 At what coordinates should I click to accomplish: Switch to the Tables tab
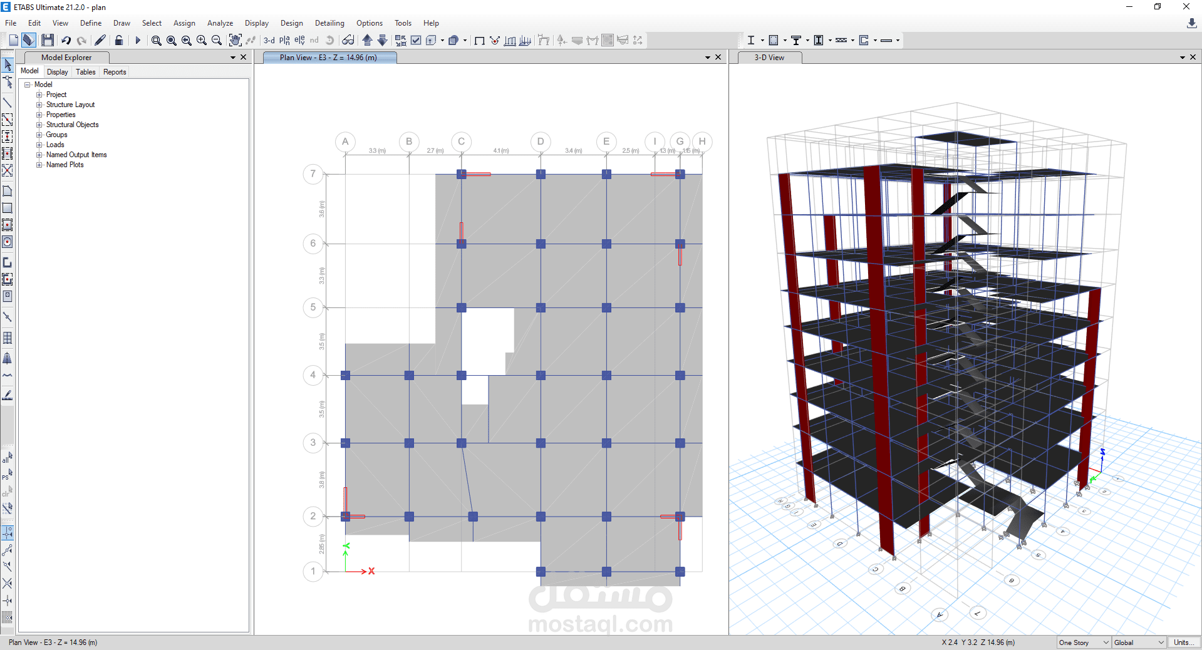(86, 72)
